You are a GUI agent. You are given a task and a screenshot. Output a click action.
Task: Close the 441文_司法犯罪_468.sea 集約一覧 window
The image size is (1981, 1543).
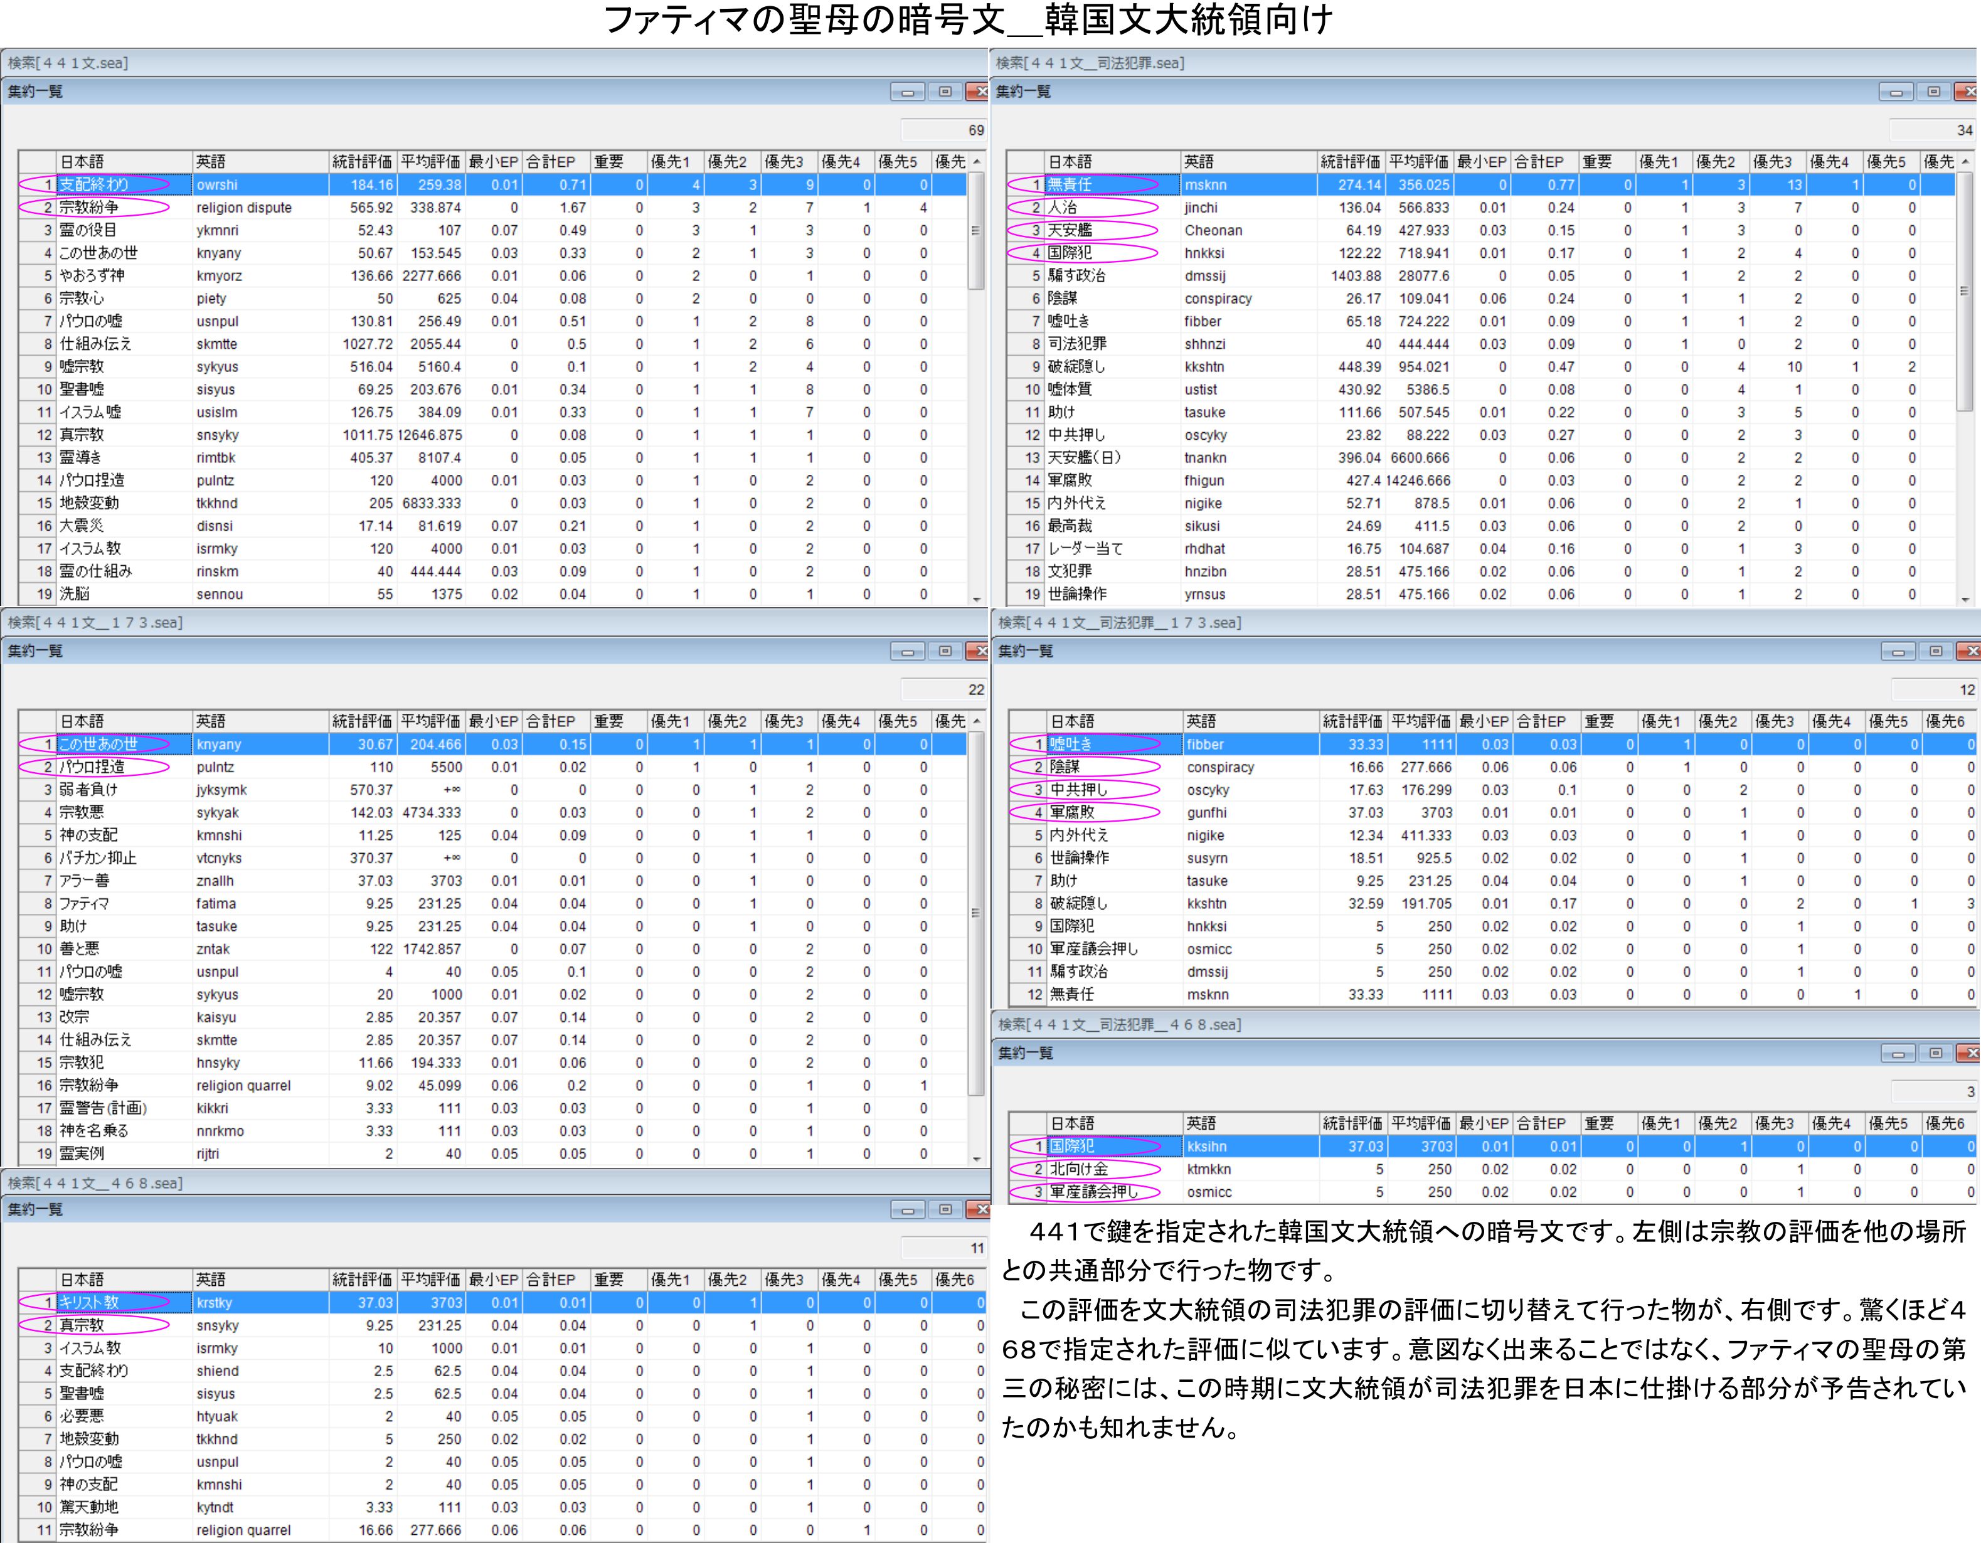(1970, 1053)
